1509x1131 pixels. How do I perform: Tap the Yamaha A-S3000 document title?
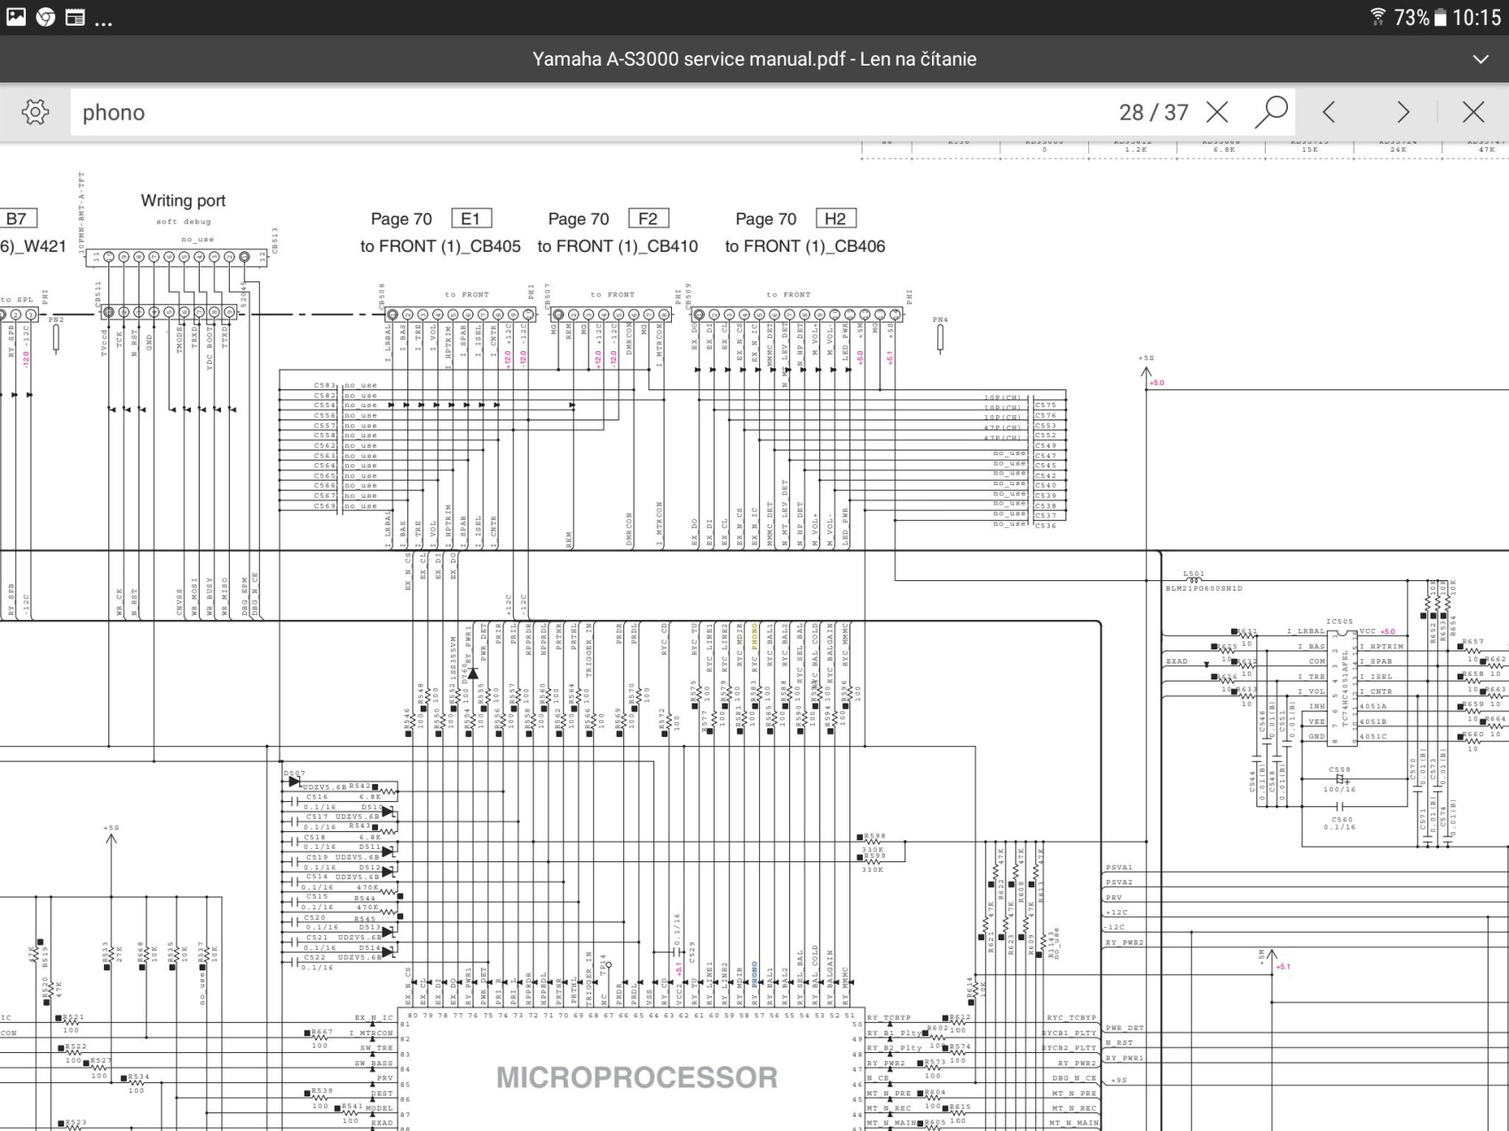point(754,59)
